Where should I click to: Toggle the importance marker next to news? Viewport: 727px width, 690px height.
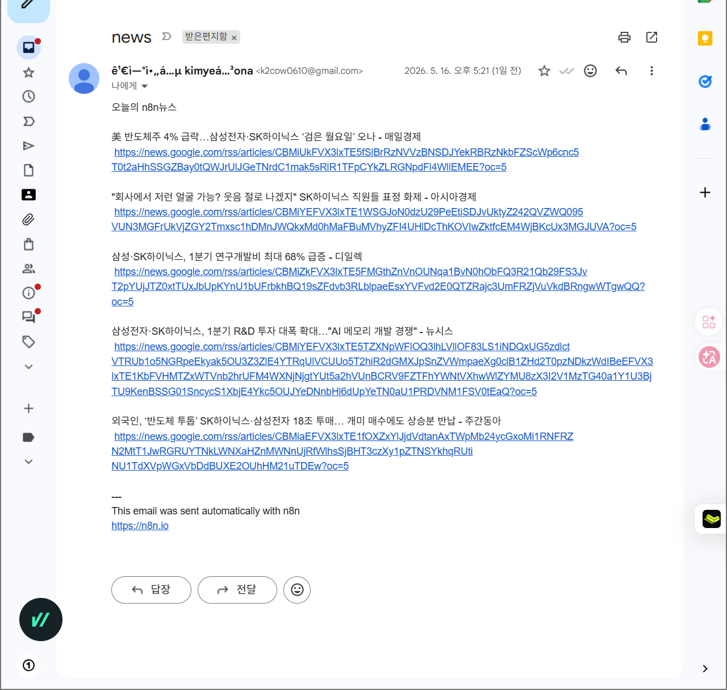pos(166,36)
